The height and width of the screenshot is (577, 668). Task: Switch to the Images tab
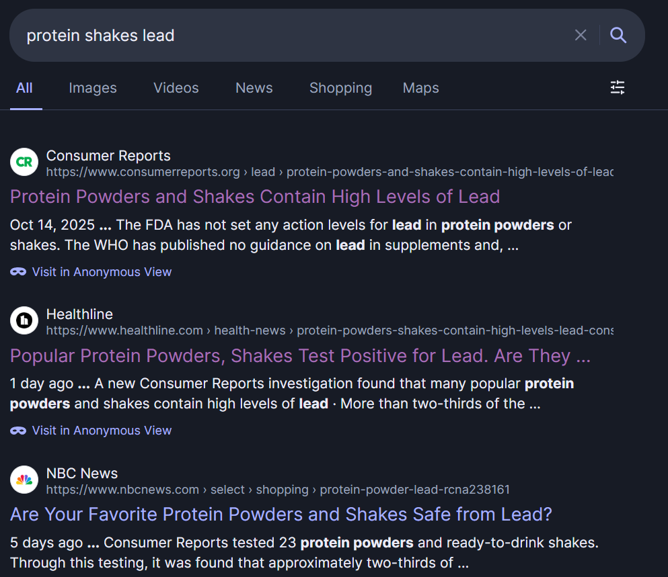click(93, 87)
